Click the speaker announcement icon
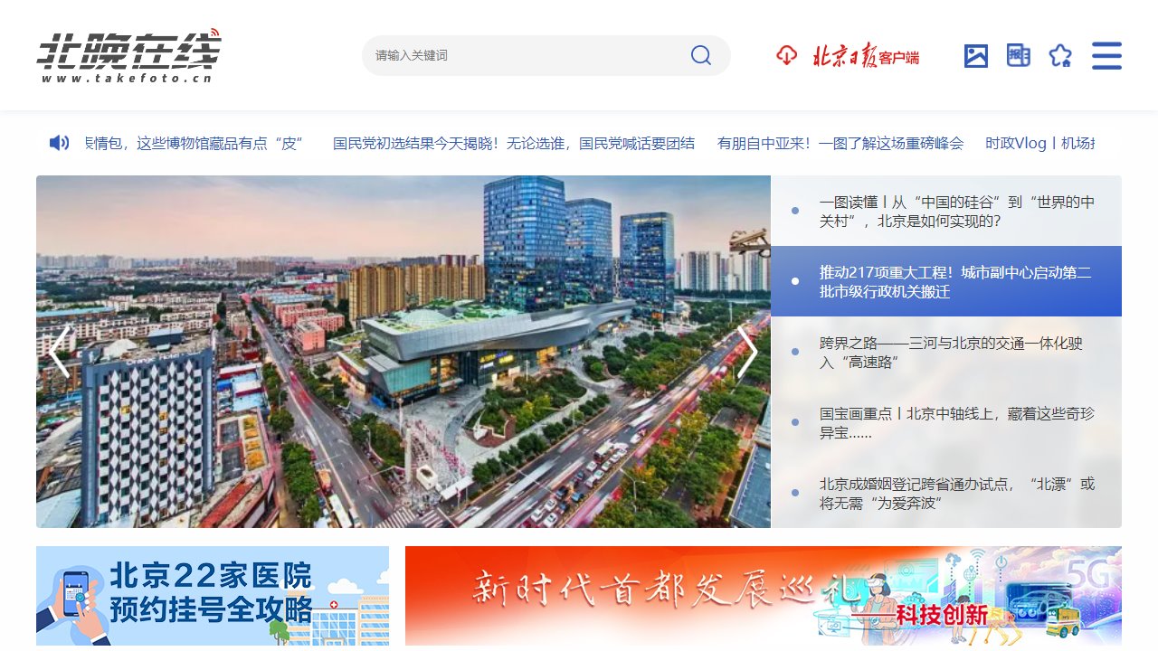1158x651 pixels. (59, 143)
